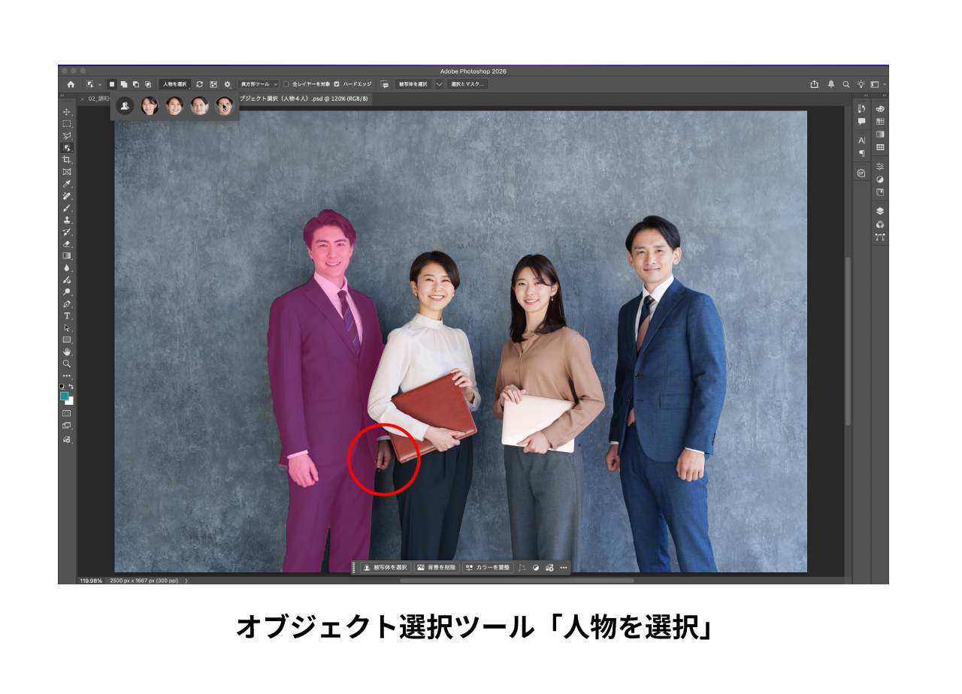Image resolution: width=962 pixels, height=694 pixels.
Task: Switch to the 02_ document tab
Action: click(x=98, y=98)
